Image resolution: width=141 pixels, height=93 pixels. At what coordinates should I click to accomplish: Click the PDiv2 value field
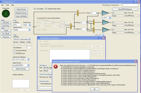(84, 22)
